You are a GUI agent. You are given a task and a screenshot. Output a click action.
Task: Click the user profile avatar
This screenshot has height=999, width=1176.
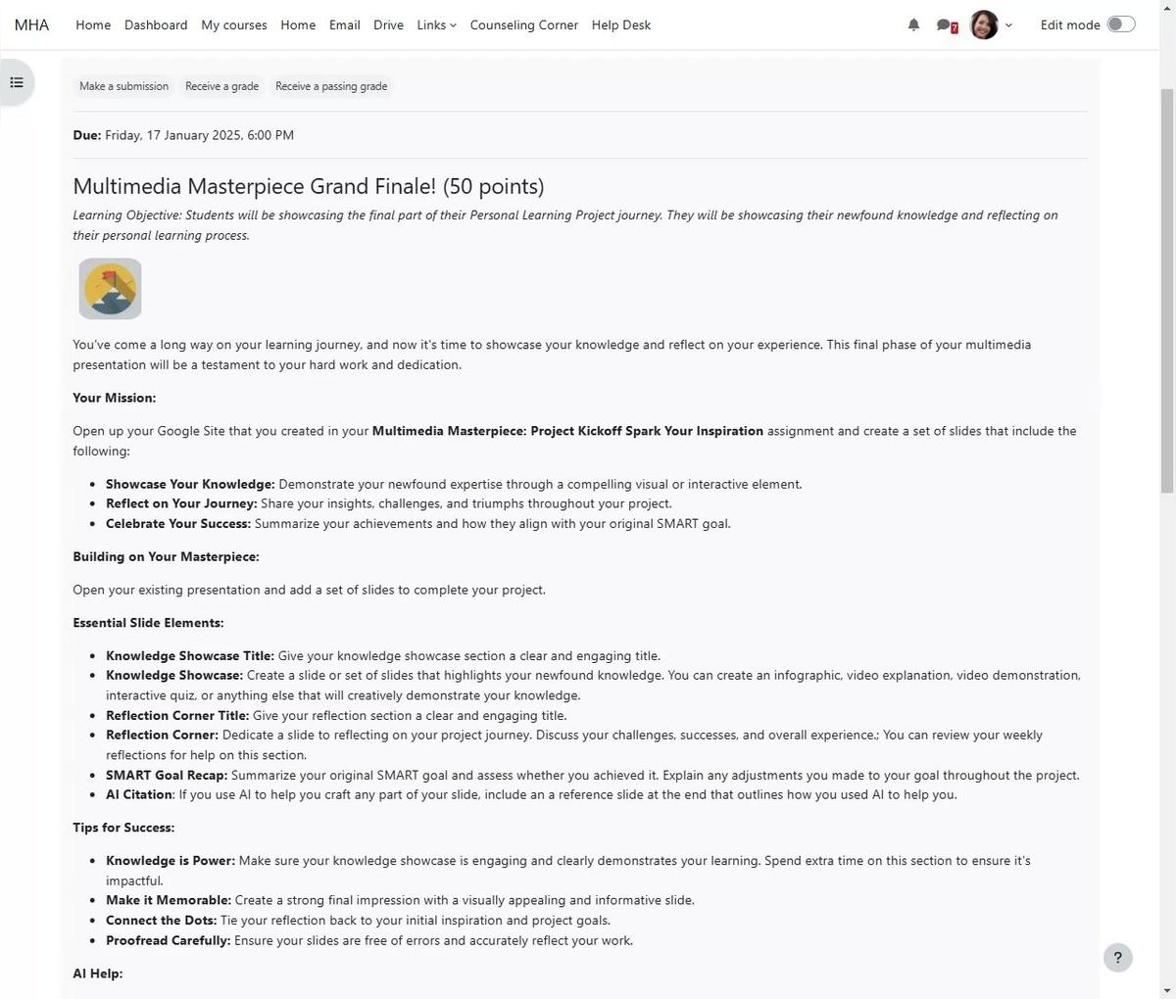coord(984,25)
